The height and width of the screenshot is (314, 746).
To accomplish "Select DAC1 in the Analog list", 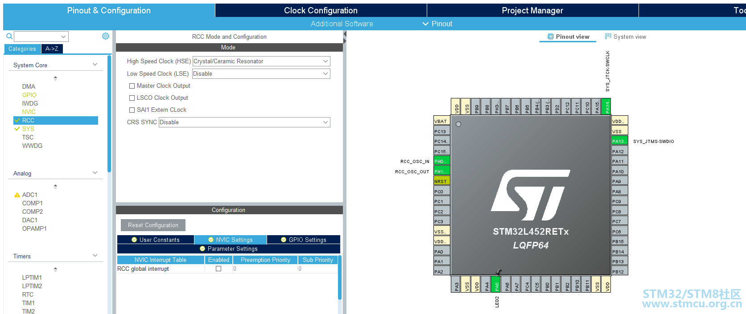I will (x=30, y=220).
